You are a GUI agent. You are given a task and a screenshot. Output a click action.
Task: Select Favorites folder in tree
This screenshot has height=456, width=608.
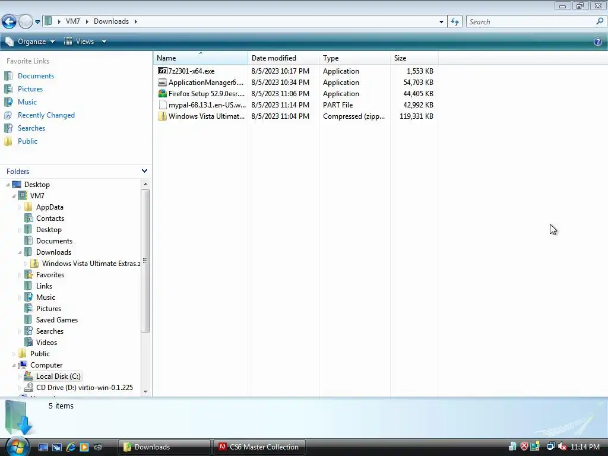(x=50, y=274)
